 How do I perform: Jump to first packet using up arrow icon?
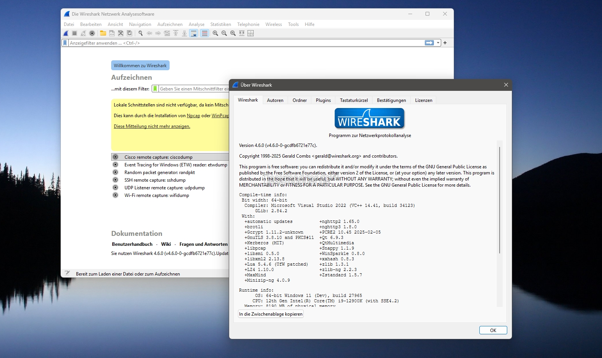pyautogui.click(x=176, y=33)
